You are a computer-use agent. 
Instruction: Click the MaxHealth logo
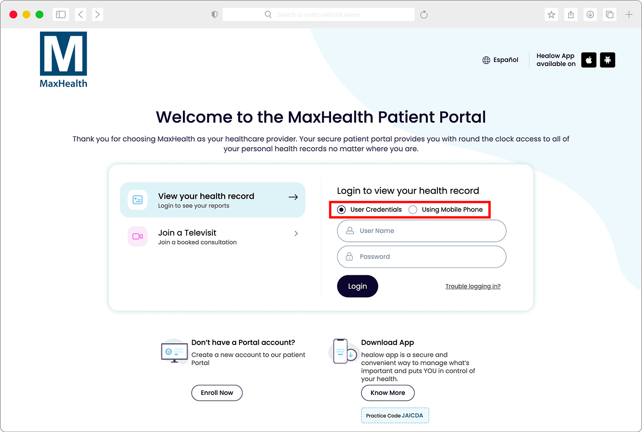tap(63, 60)
